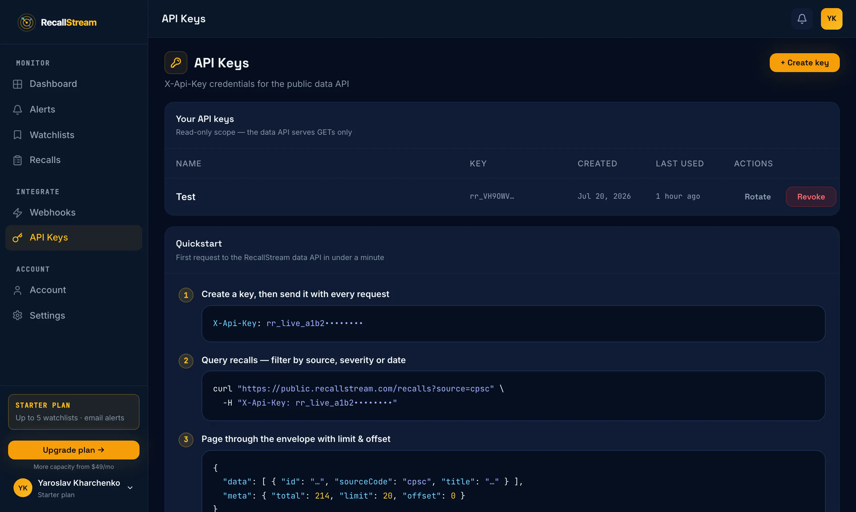Click the + Create key button

click(x=804, y=63)
